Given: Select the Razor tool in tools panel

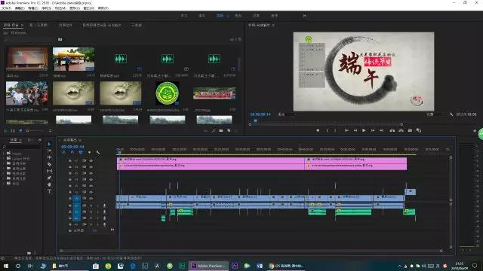Looking at the screenshot, I should click(49, 164).
